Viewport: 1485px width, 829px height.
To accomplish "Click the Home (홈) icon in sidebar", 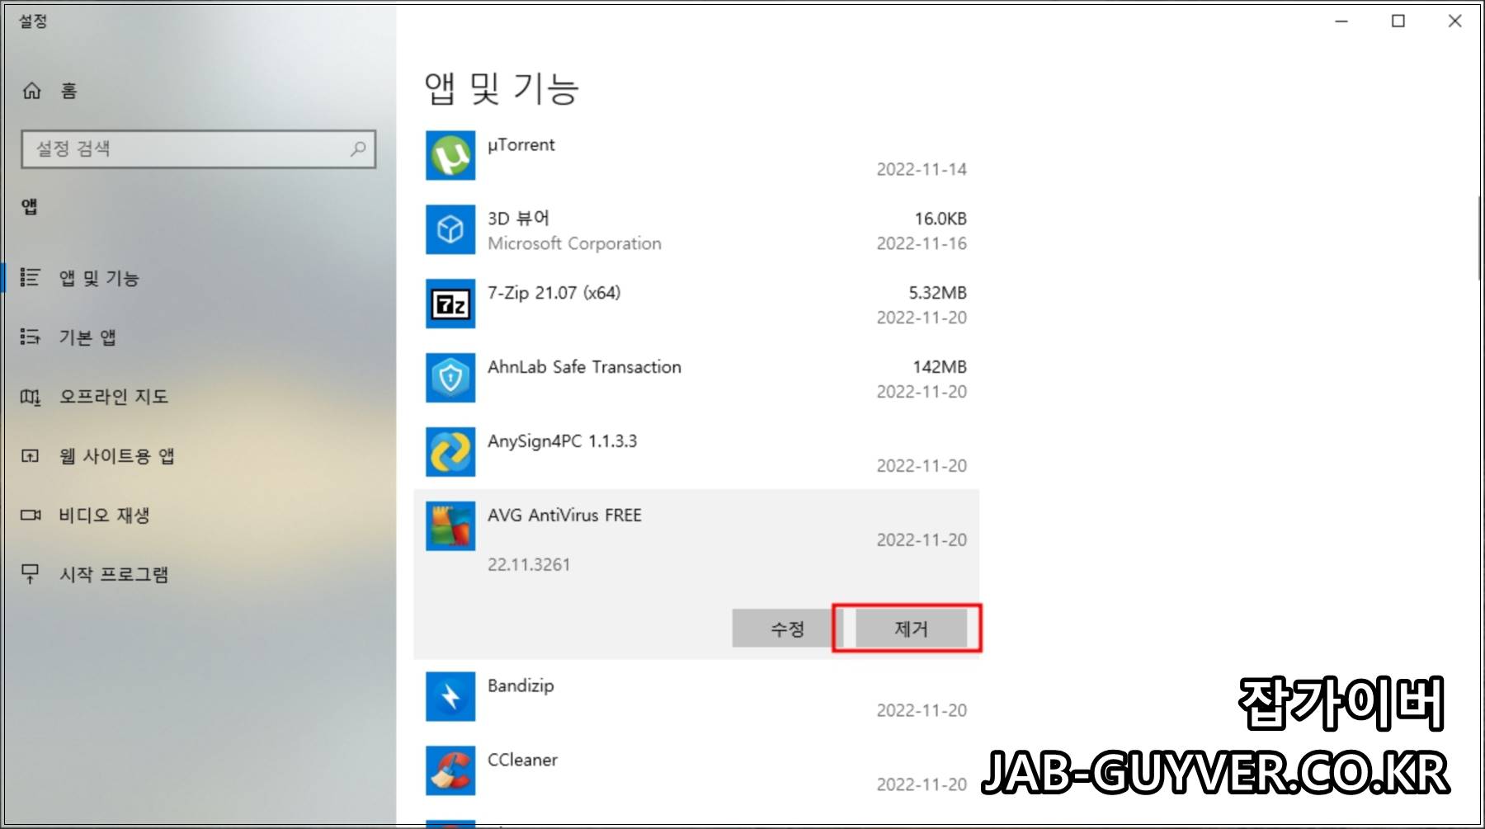I will pyautogui.click(x=31, y=91).
